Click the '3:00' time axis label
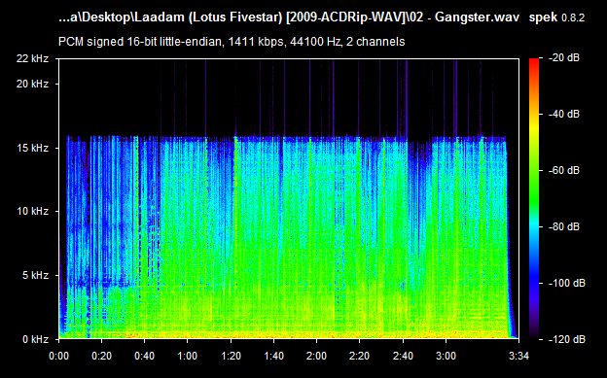The height and width of the screenshot is (378, 607). click(x=446, y=356)
